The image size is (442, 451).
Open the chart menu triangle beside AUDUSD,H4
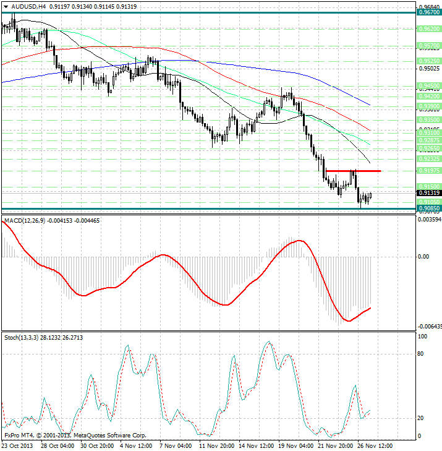click(x=6, y=7)
